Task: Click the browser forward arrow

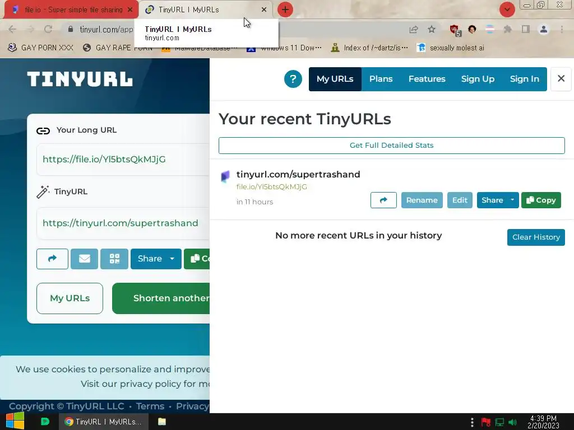Action: 30,29
